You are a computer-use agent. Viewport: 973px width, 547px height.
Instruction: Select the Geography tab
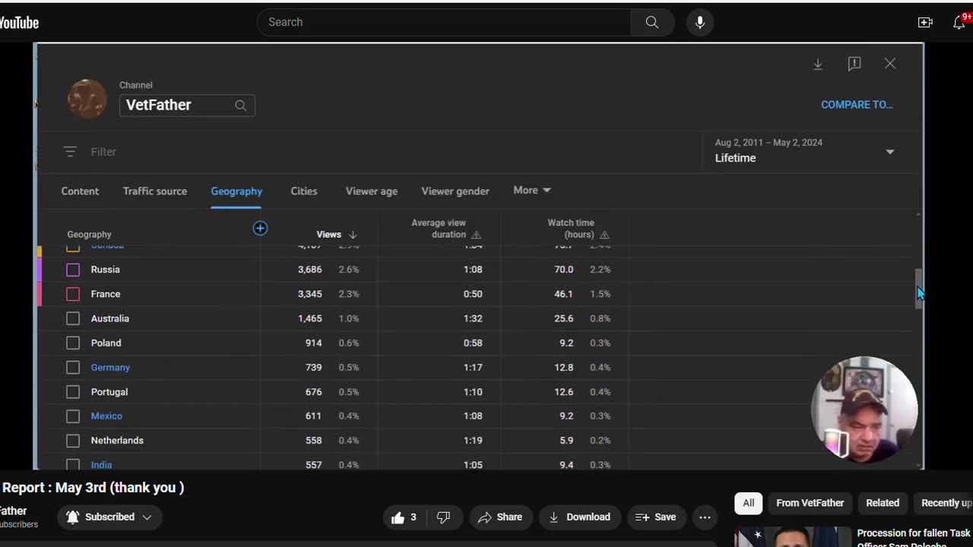click(236, 191)
